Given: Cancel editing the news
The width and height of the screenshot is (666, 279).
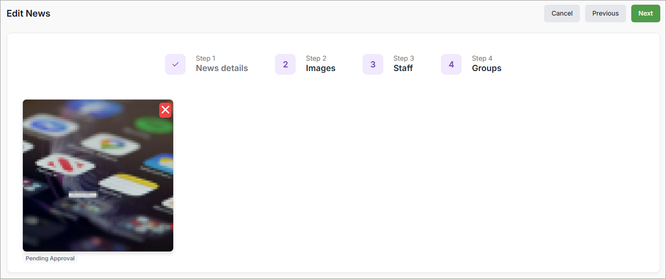Looking at the screenshot, I should tap(562, 13).
